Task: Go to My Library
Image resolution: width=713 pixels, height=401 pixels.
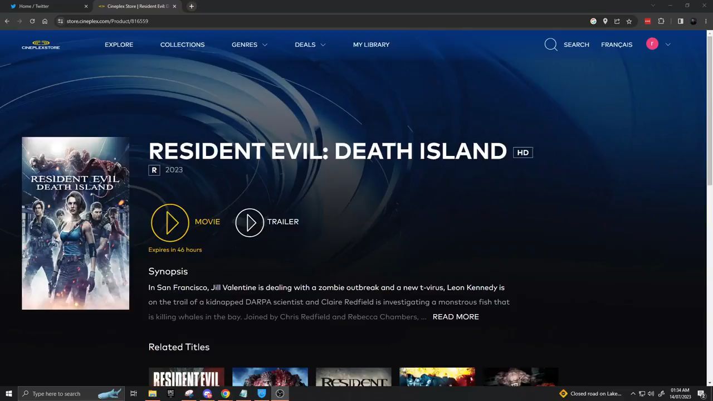Action: tap(371, 45)
